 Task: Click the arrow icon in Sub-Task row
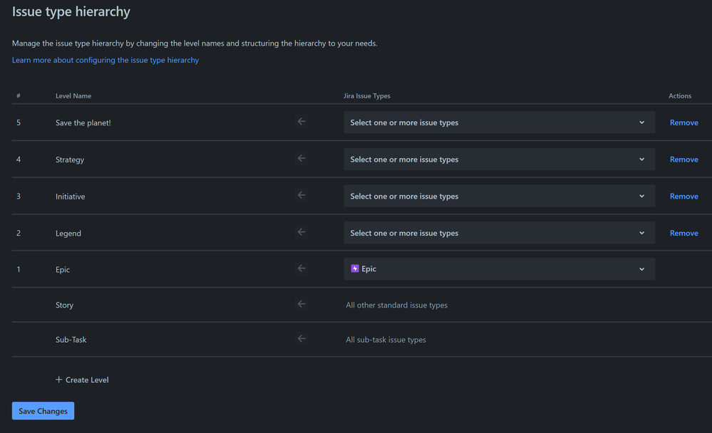(x=301, y=339)
